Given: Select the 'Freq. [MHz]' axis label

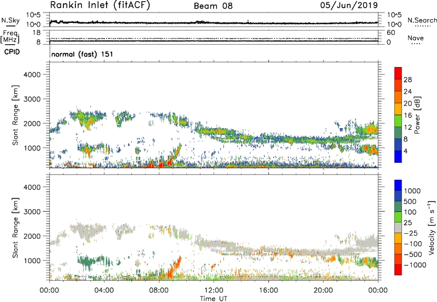Looking at the screenshot, I should 10,37.
